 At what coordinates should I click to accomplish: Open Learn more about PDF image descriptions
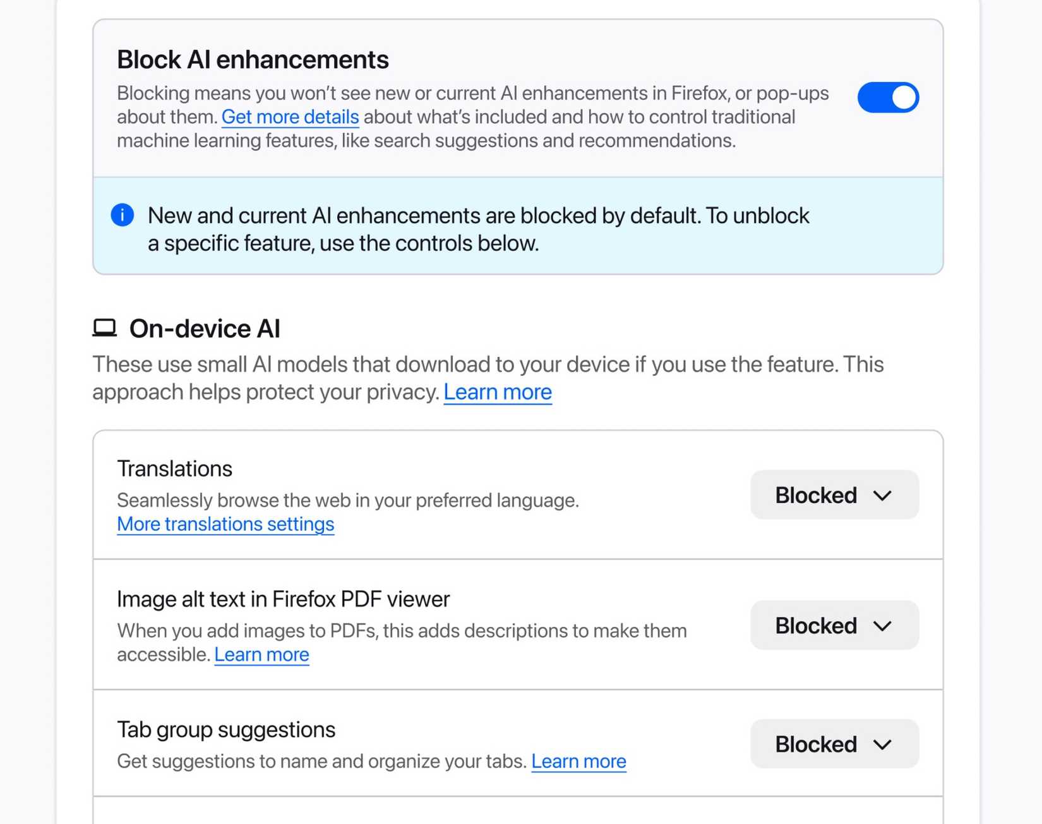click(x=261, y=655)
